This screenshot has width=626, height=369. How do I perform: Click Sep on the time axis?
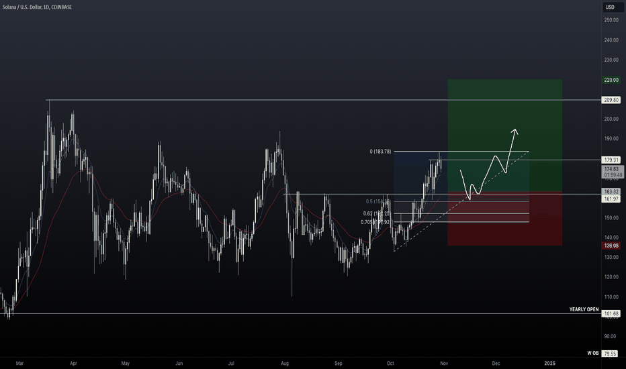click(338, 364)
